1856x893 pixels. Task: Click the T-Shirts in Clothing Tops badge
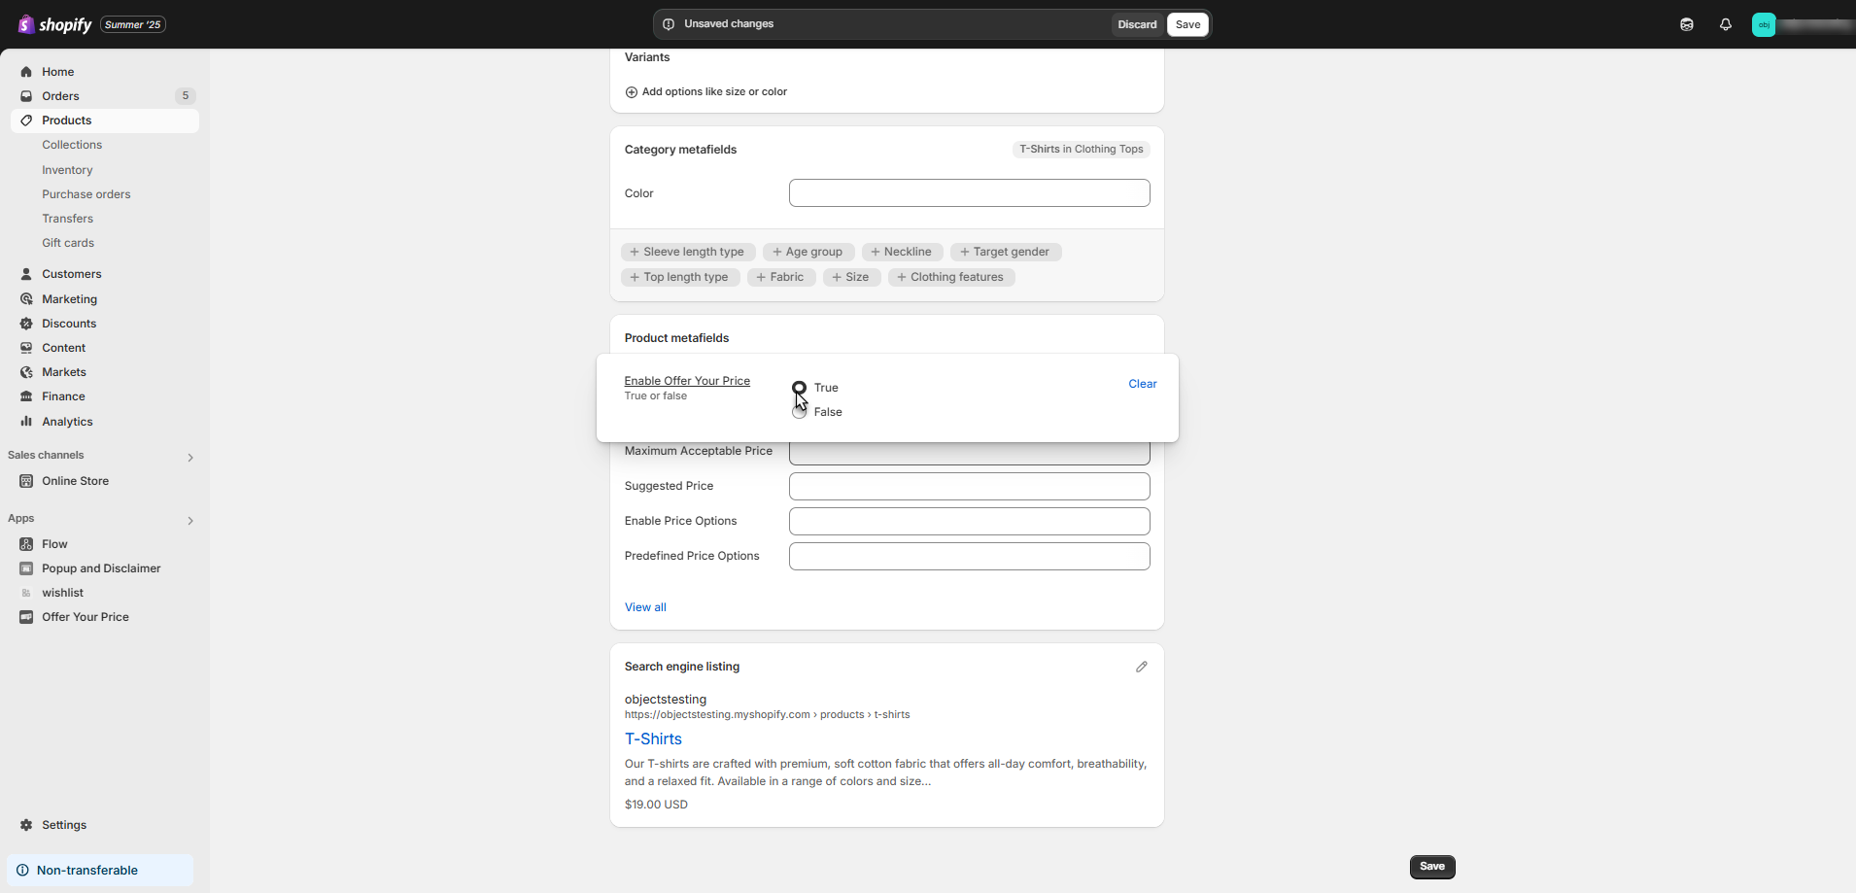1082,150
